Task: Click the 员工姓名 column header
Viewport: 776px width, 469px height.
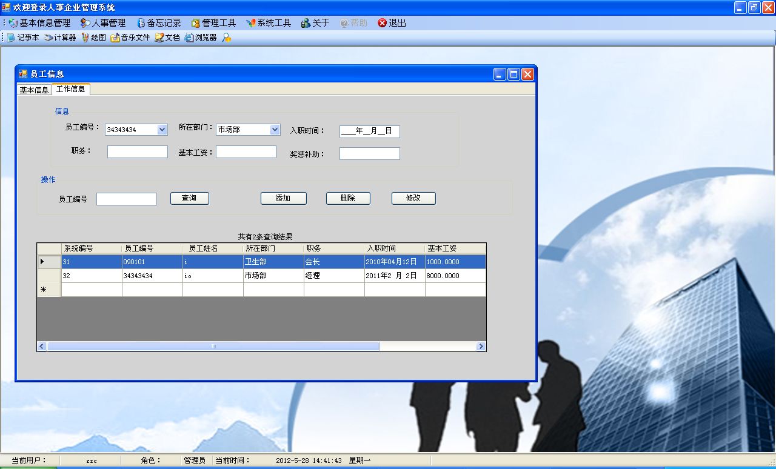Action: 213,248
